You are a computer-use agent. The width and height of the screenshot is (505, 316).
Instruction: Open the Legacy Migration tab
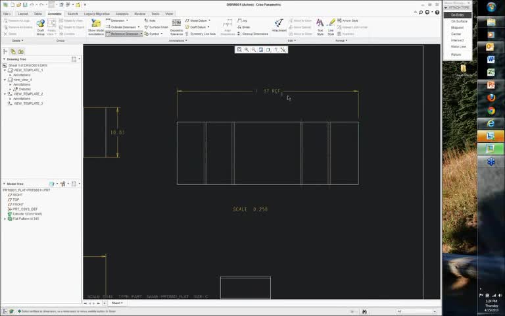(97, 14)
